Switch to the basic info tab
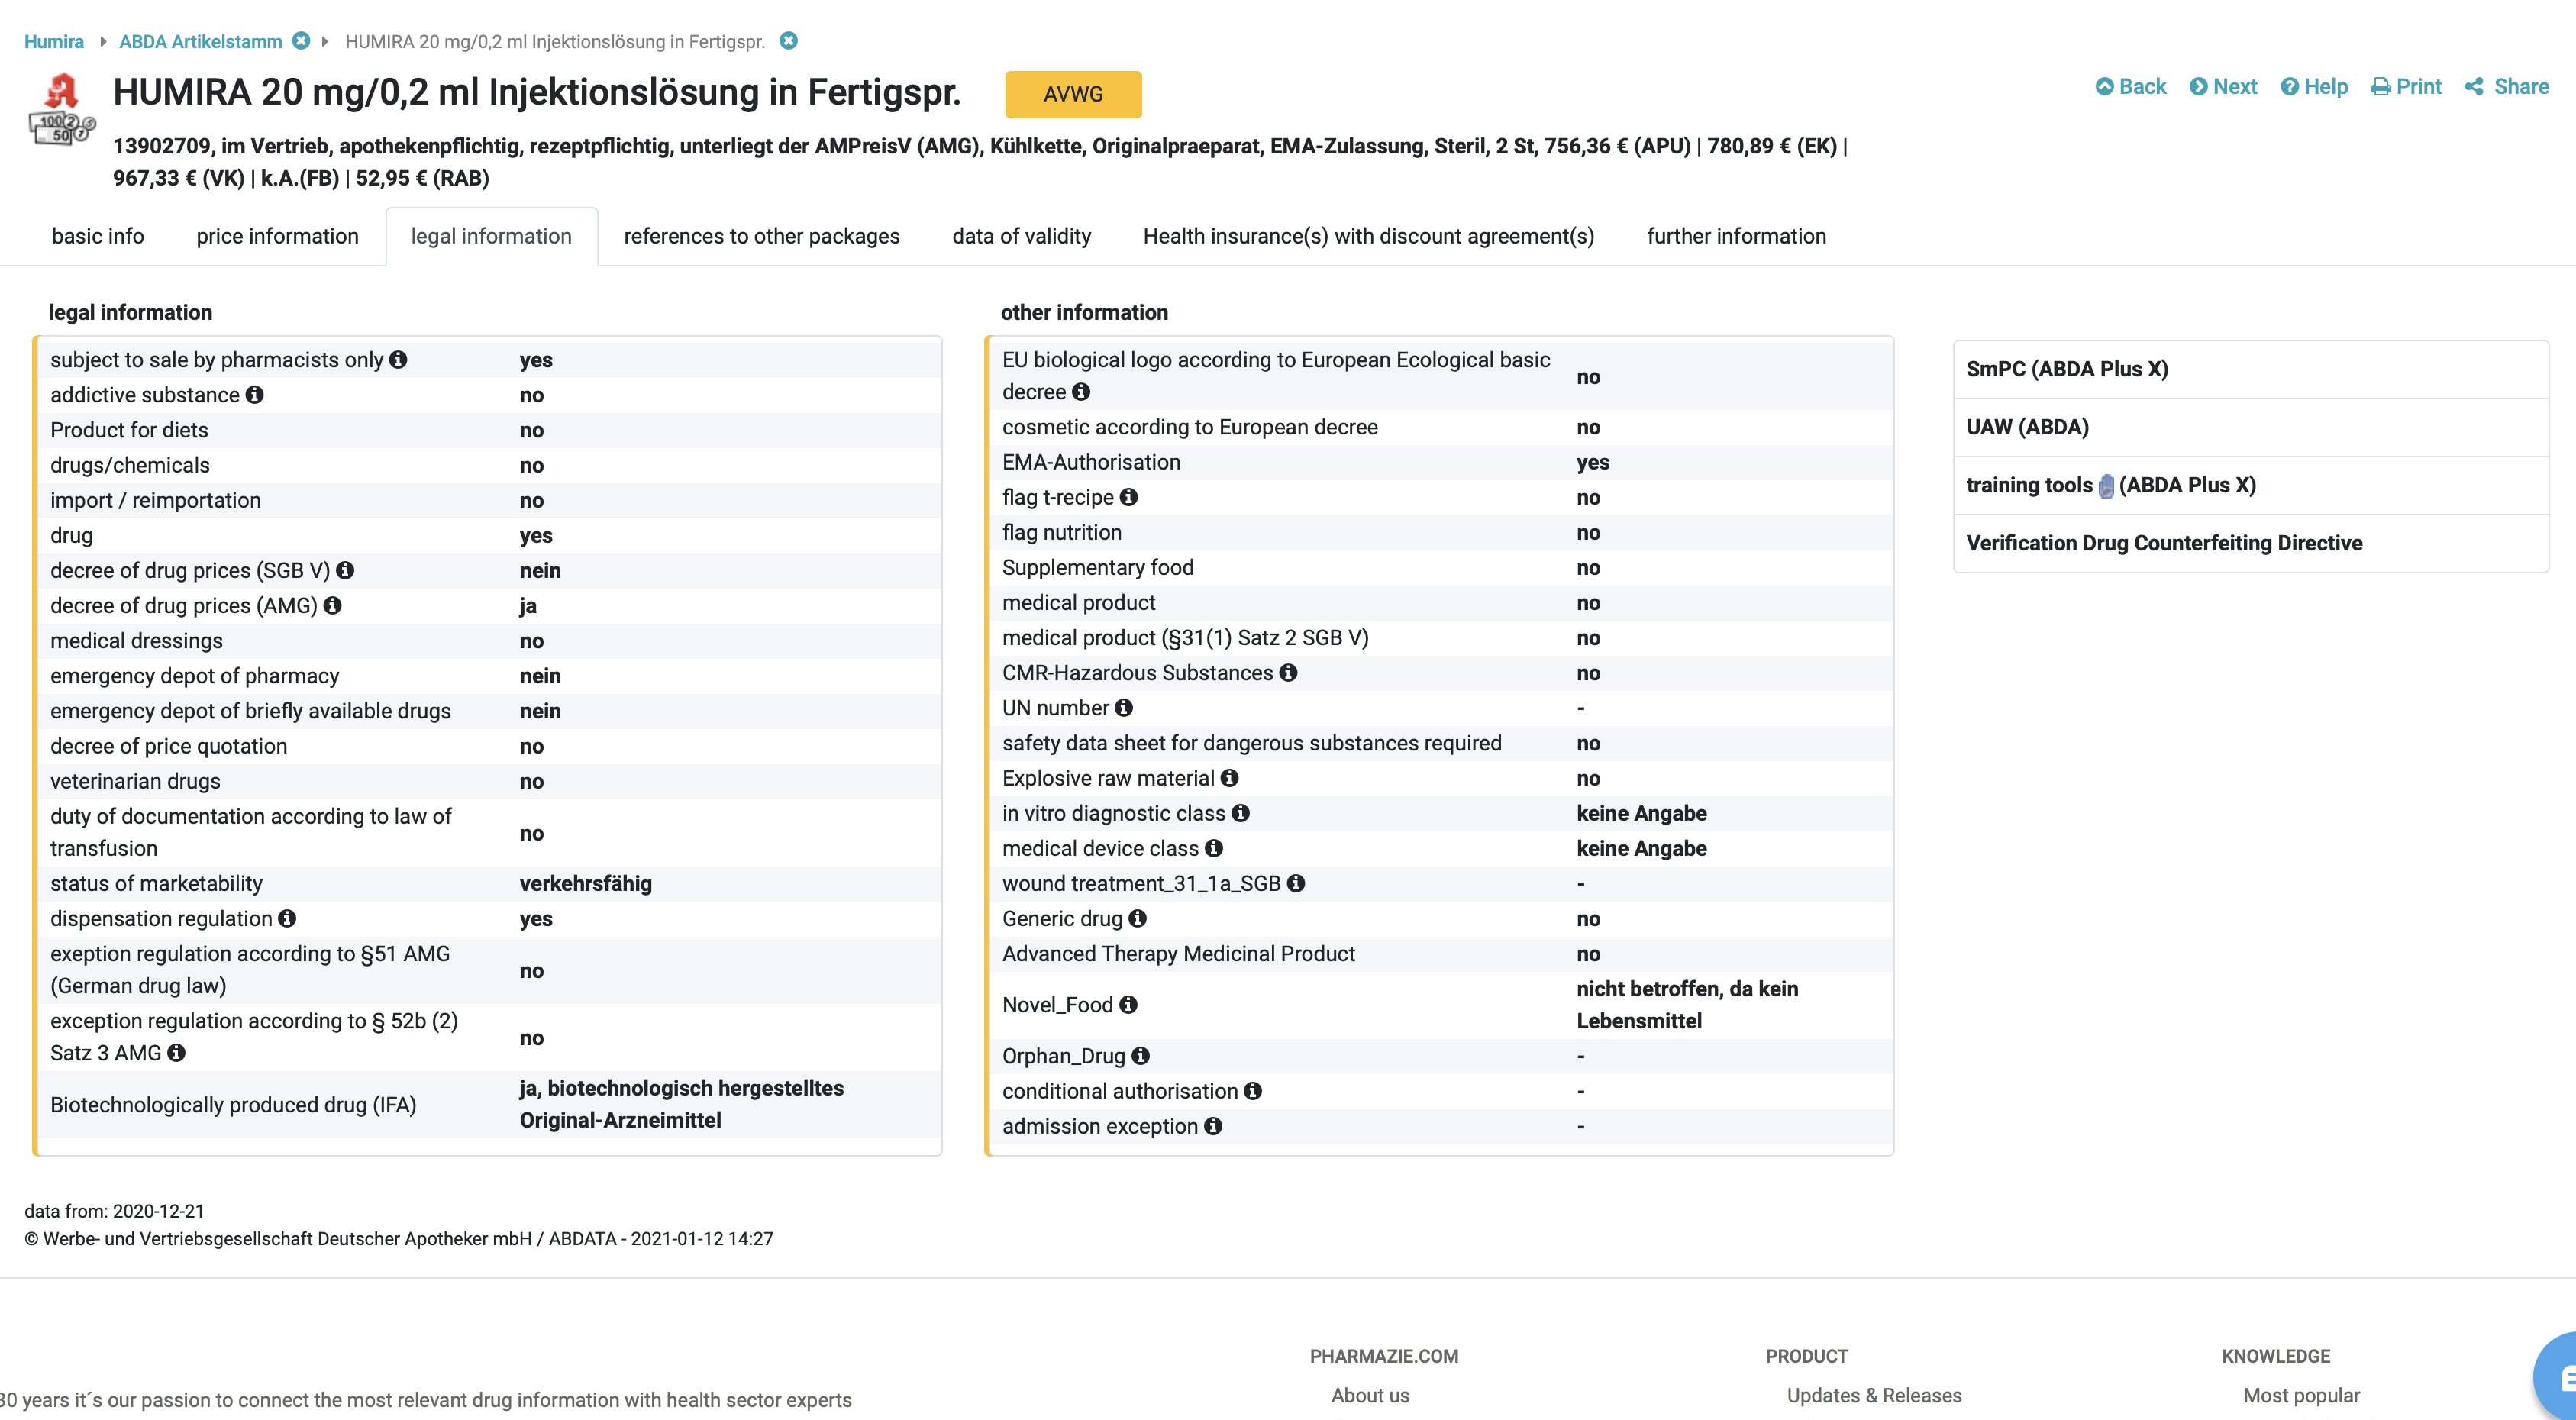 [98, 236]
